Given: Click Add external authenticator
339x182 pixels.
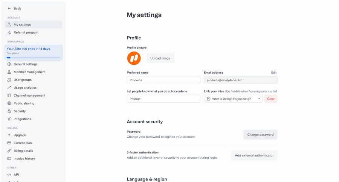Looking at the screenshot, I should click(254, 155).
